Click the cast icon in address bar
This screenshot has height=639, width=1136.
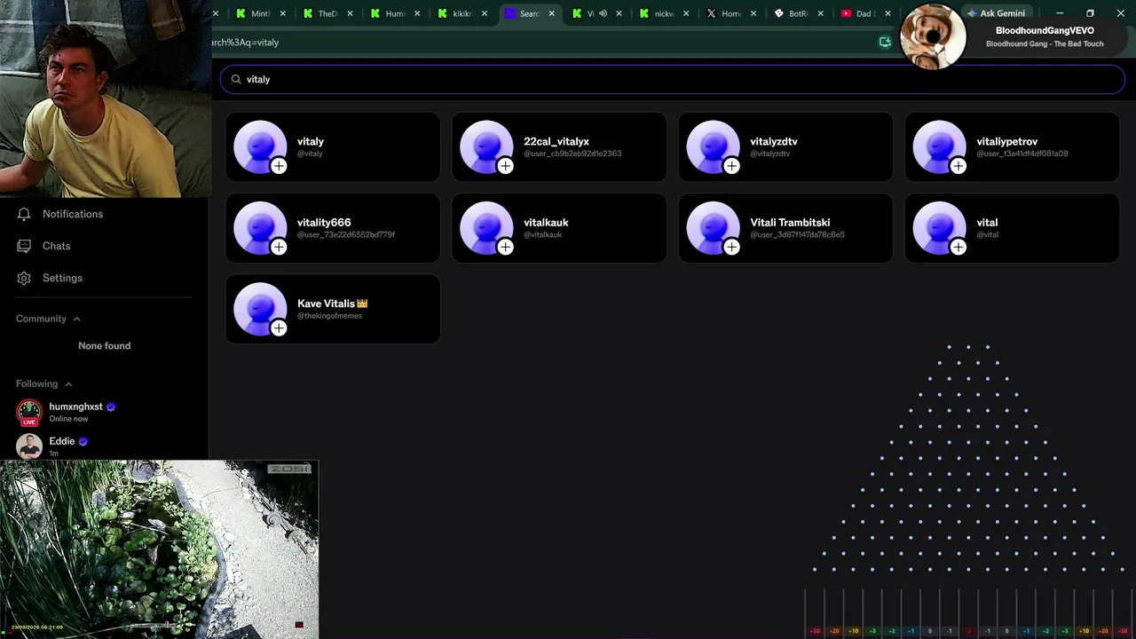click(x=885, y=42)
